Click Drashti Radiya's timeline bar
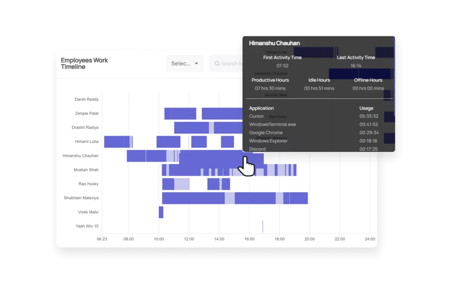Screen dimensions: 454x283 (191, 128)
